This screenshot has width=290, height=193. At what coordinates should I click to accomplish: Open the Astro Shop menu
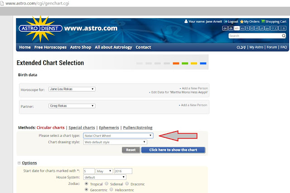pyautogui.click(x=81, y=47)
